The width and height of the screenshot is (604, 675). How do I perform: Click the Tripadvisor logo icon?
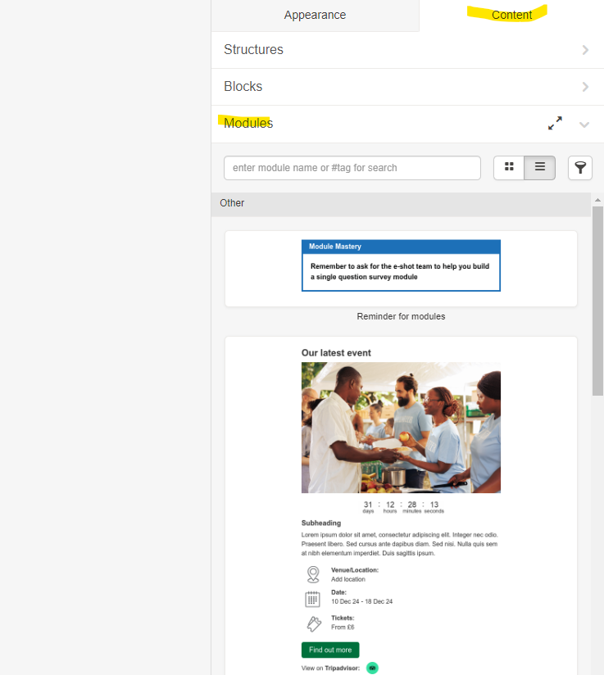pos(372,668)
